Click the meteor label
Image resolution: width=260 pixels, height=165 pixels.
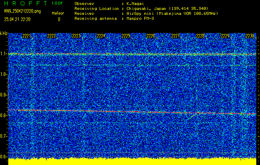tap(58, 13)
